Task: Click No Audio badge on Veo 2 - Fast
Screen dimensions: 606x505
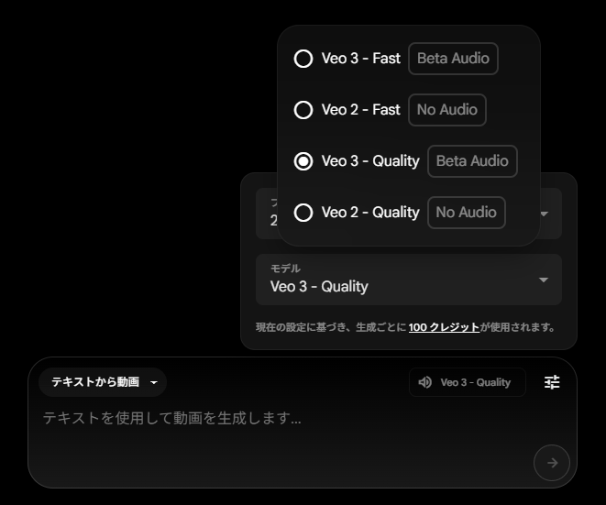Action: pyautogui.click(x=447, y=110)
